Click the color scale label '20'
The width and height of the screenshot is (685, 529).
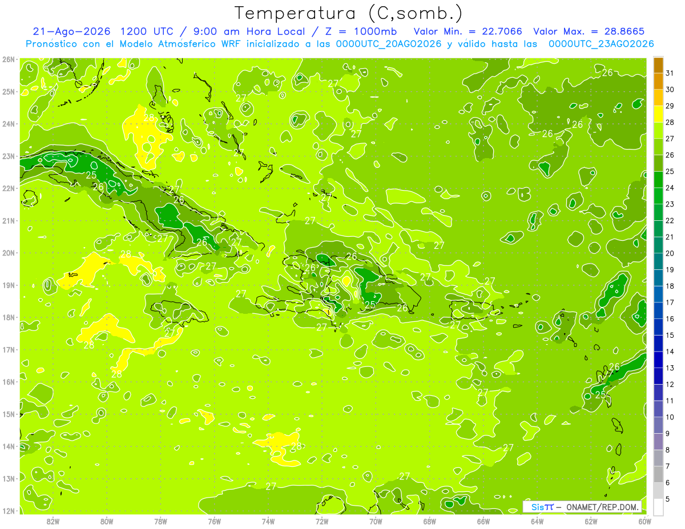pos(670,253)
